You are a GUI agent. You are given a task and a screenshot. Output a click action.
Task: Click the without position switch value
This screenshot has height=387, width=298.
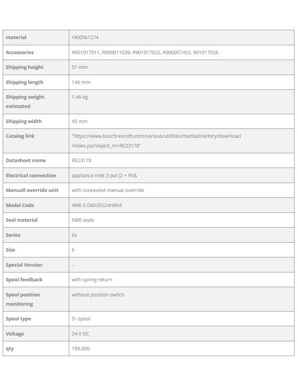[x=98, y=295]
